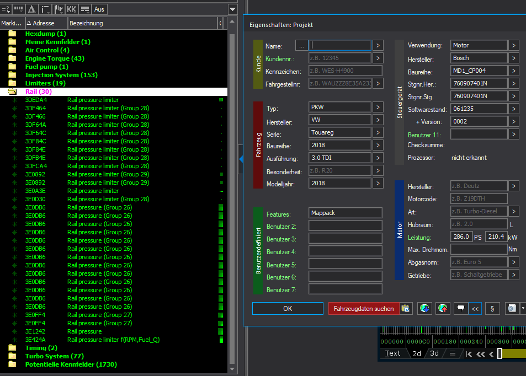Jump to start with the |< navigation icon
The image size is (526, 376).
[469, 353]
